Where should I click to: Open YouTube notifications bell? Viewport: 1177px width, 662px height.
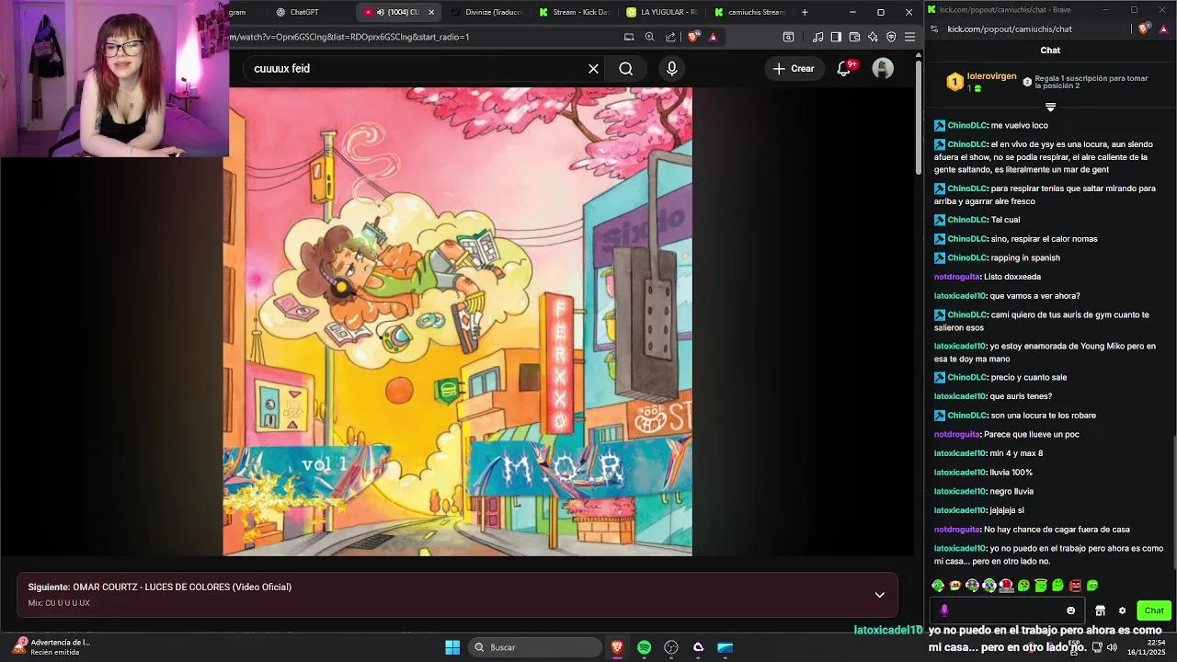tap(844, 69)
